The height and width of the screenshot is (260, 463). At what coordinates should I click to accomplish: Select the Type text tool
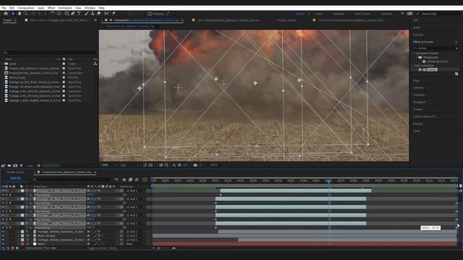79,14
